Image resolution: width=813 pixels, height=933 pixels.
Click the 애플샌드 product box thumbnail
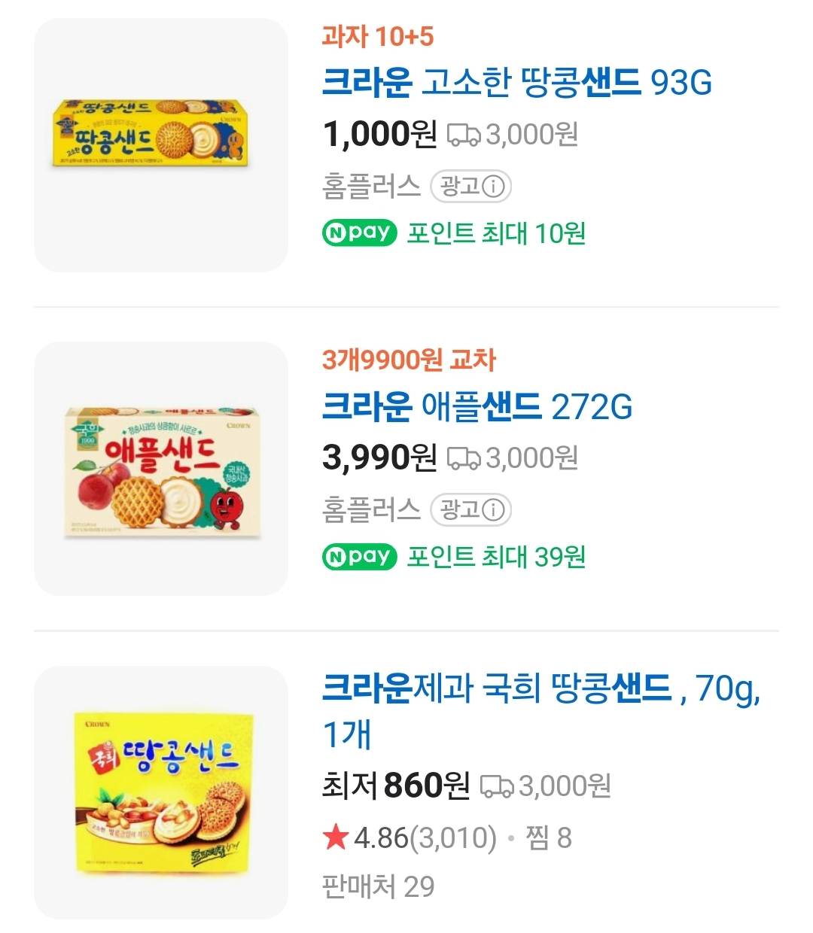click(x=161, y=469)
